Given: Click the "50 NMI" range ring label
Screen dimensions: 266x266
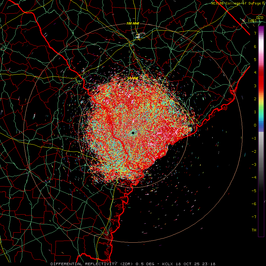Looking at the screenshot, I should coord(133,78).
